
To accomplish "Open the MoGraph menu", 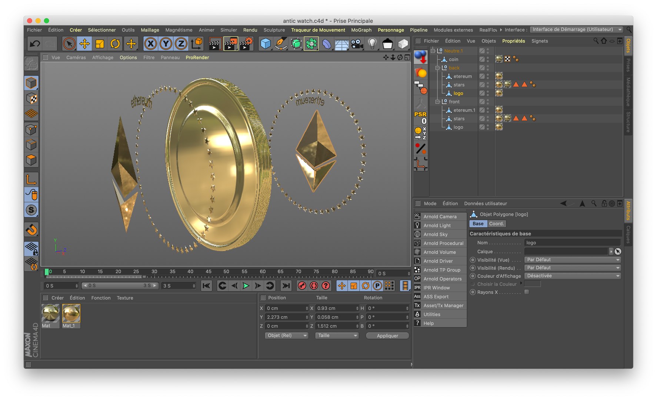I will click(361, 30).
